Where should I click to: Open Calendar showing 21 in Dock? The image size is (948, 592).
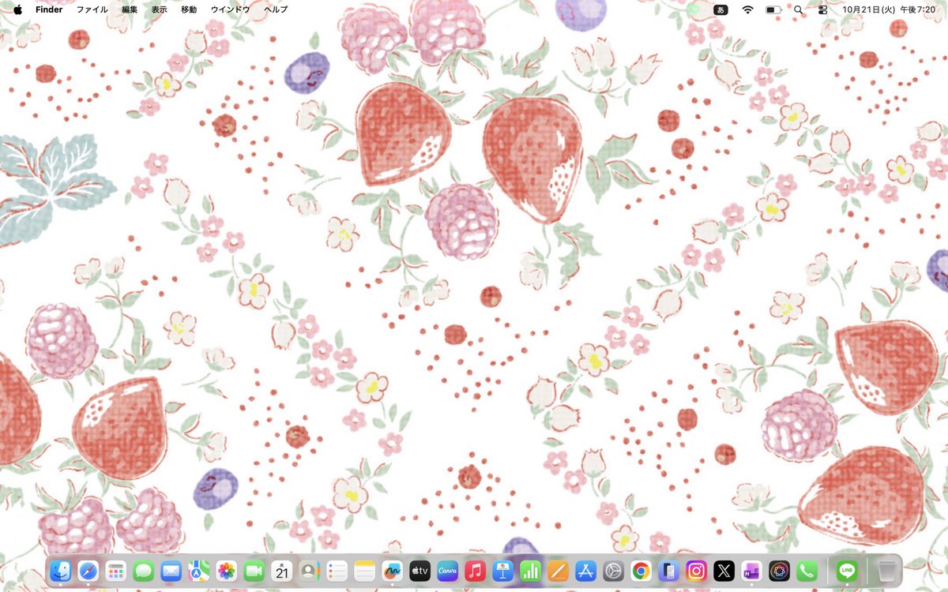tap(282, 570)
